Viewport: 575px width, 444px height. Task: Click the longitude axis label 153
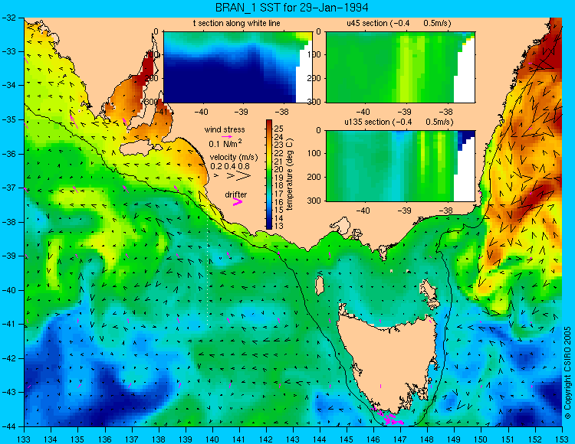(562, 439)
